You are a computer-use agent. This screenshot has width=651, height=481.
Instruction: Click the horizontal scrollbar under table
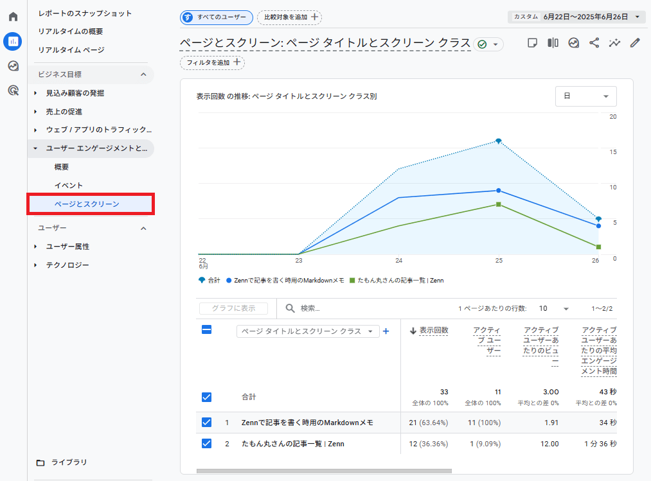324,471
